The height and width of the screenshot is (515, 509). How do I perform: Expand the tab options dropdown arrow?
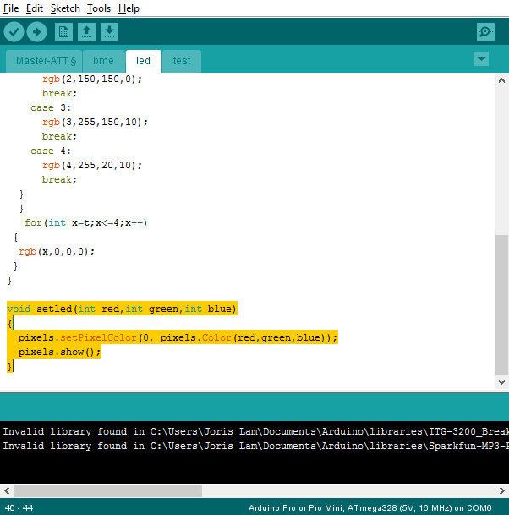point(481,59)
